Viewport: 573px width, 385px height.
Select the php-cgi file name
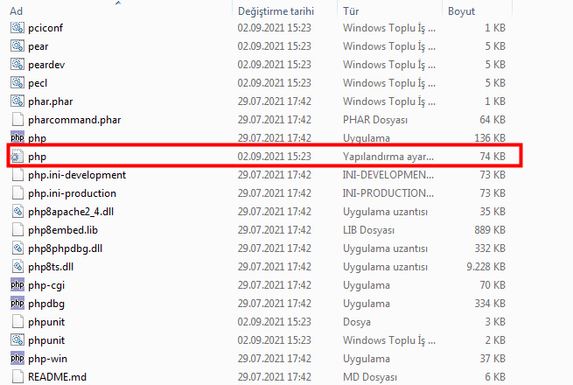tap(46, 285)
